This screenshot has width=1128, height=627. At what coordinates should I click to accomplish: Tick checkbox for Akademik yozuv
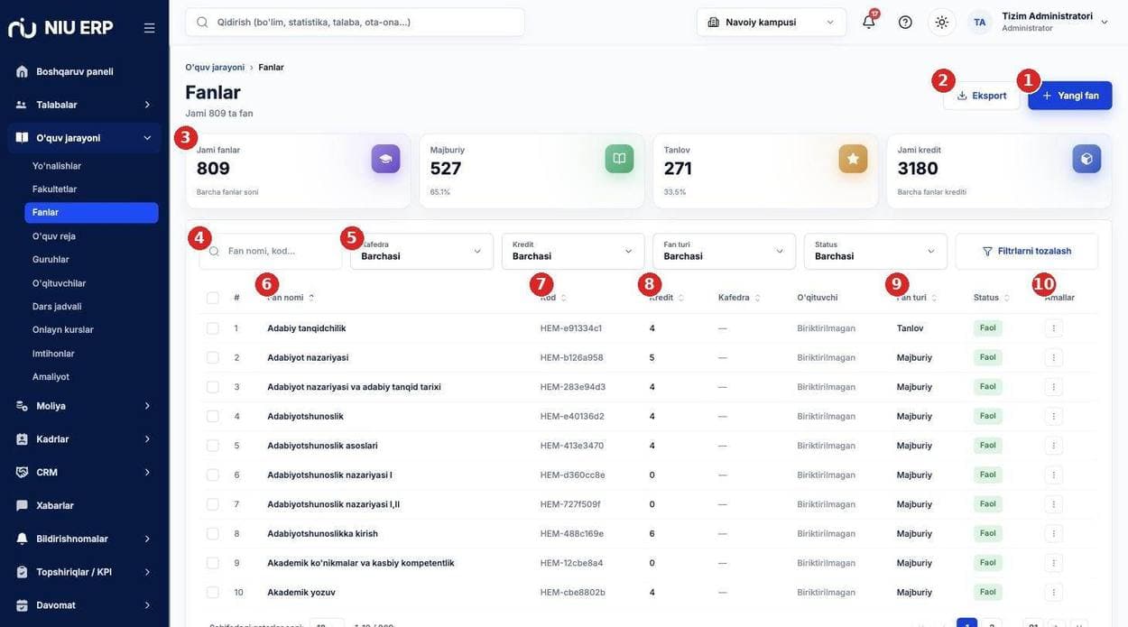point(212,592)
